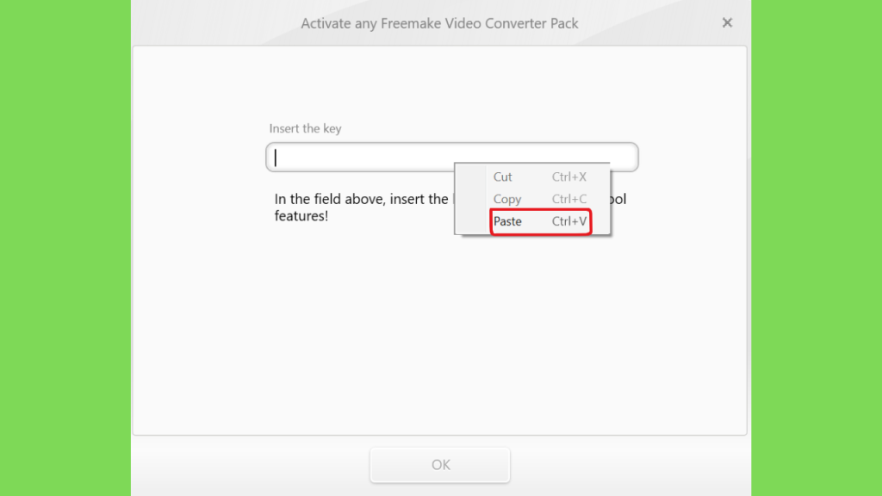Click the green background left of dialog
882x496 pixels.
pos(65,248)
